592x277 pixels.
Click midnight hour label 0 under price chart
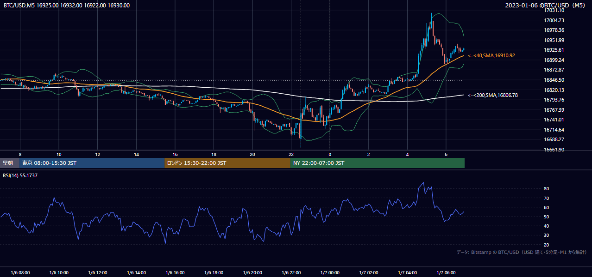(330, 154)
